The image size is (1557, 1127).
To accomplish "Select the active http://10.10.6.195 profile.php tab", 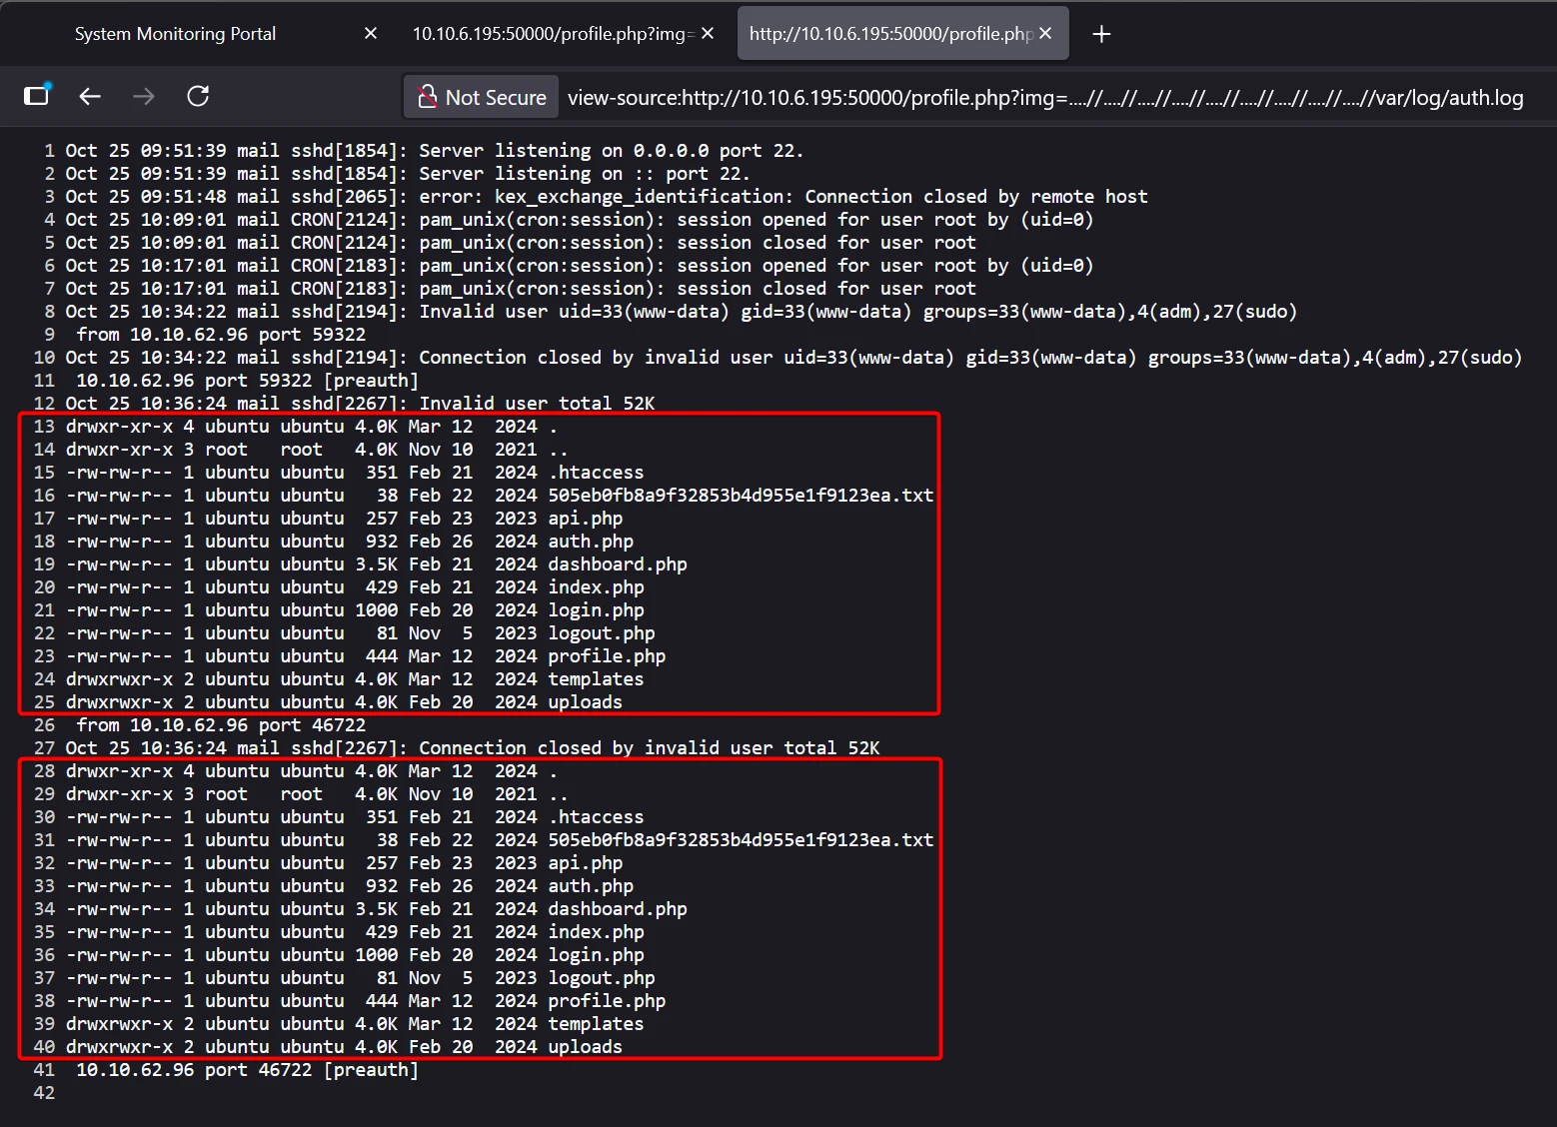I will (889, 34).
